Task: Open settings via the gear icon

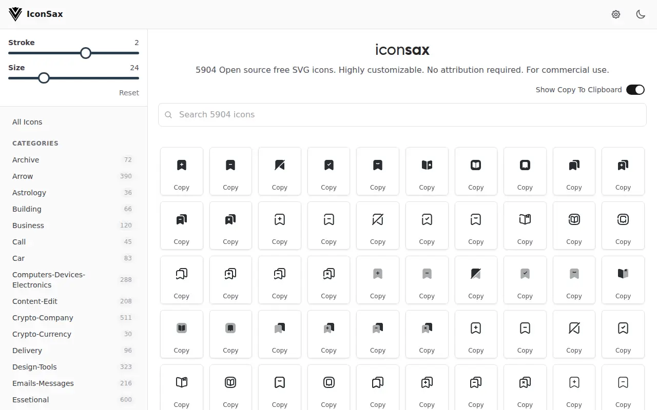Action: pyautogui.click(x=616, y=14)
